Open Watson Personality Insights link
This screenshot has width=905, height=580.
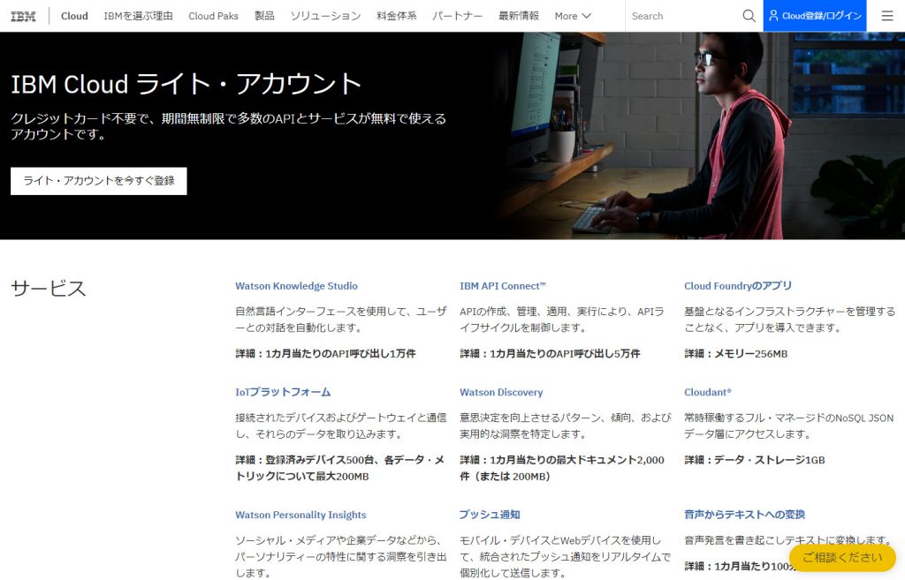pyautogui.click(x=300, y=515)
